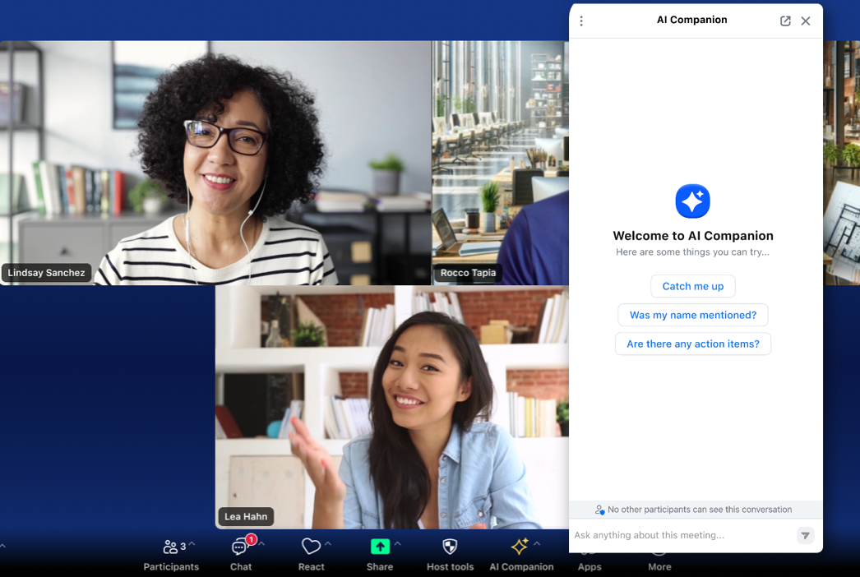Open the AI Companion panel three-dot menu
The width and height of the screenshot is (860, 577).
[581, 21]
